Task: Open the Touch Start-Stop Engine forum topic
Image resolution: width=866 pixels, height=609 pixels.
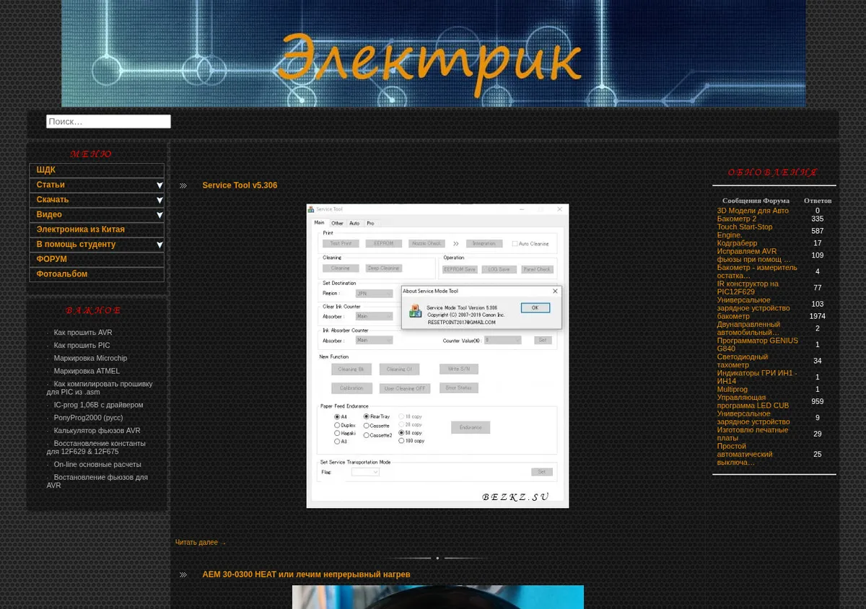Action: click(745, 231)
